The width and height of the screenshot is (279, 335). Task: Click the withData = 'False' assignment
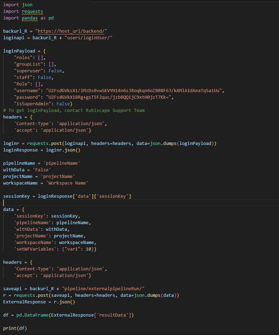27,170
